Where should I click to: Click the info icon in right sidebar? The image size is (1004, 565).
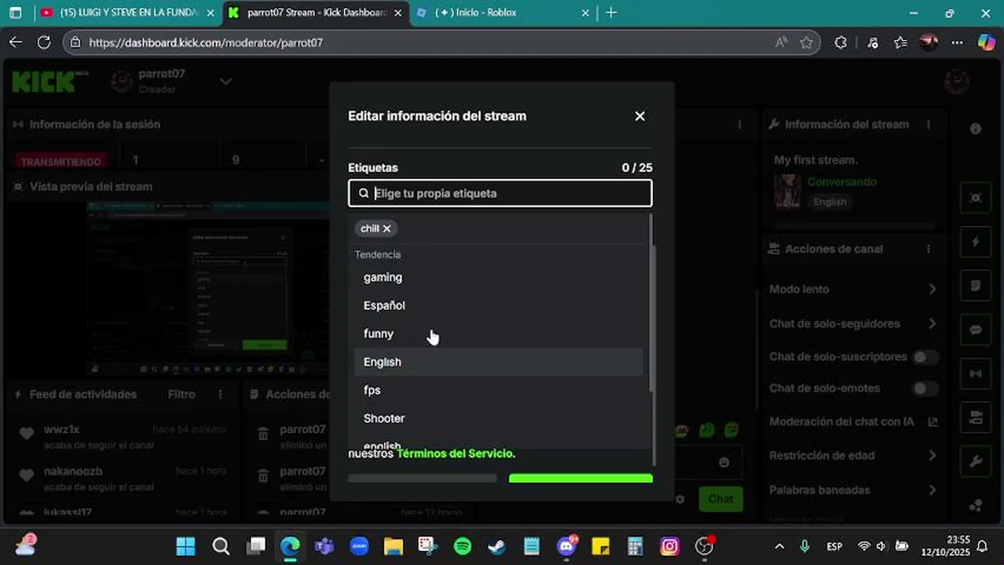pyautogui.click(x=976, y=129)
